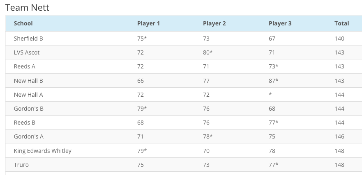Click New Hall B's 87* score
Screen dimensions: 362x175
(274, 81)
